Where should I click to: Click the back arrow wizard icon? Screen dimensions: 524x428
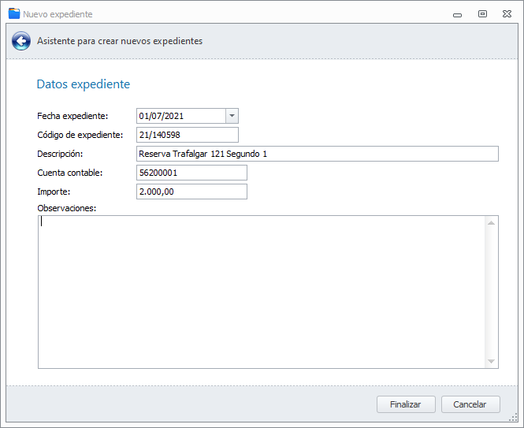point(21,41)
